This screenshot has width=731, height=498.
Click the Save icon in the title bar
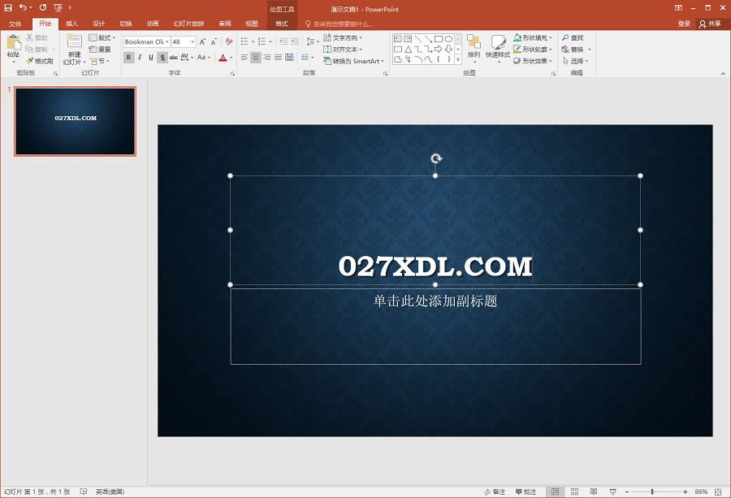tap(8, 7)
